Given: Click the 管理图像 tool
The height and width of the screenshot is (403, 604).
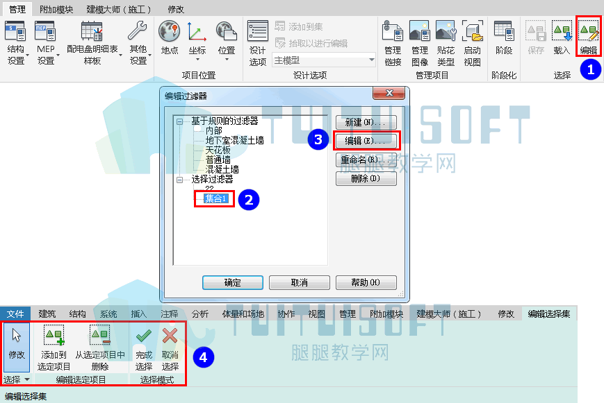Looking at the screenshot, I should pyautogui.click(x=420, y=43).
